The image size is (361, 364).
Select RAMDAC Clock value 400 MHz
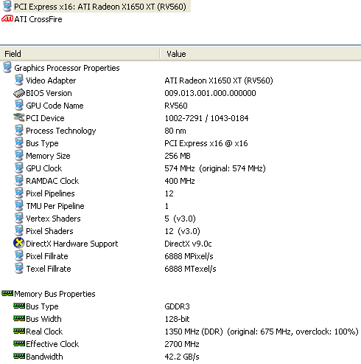point(180,181)
